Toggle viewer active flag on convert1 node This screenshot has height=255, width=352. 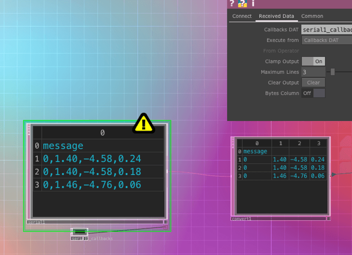tap(329, 218)
